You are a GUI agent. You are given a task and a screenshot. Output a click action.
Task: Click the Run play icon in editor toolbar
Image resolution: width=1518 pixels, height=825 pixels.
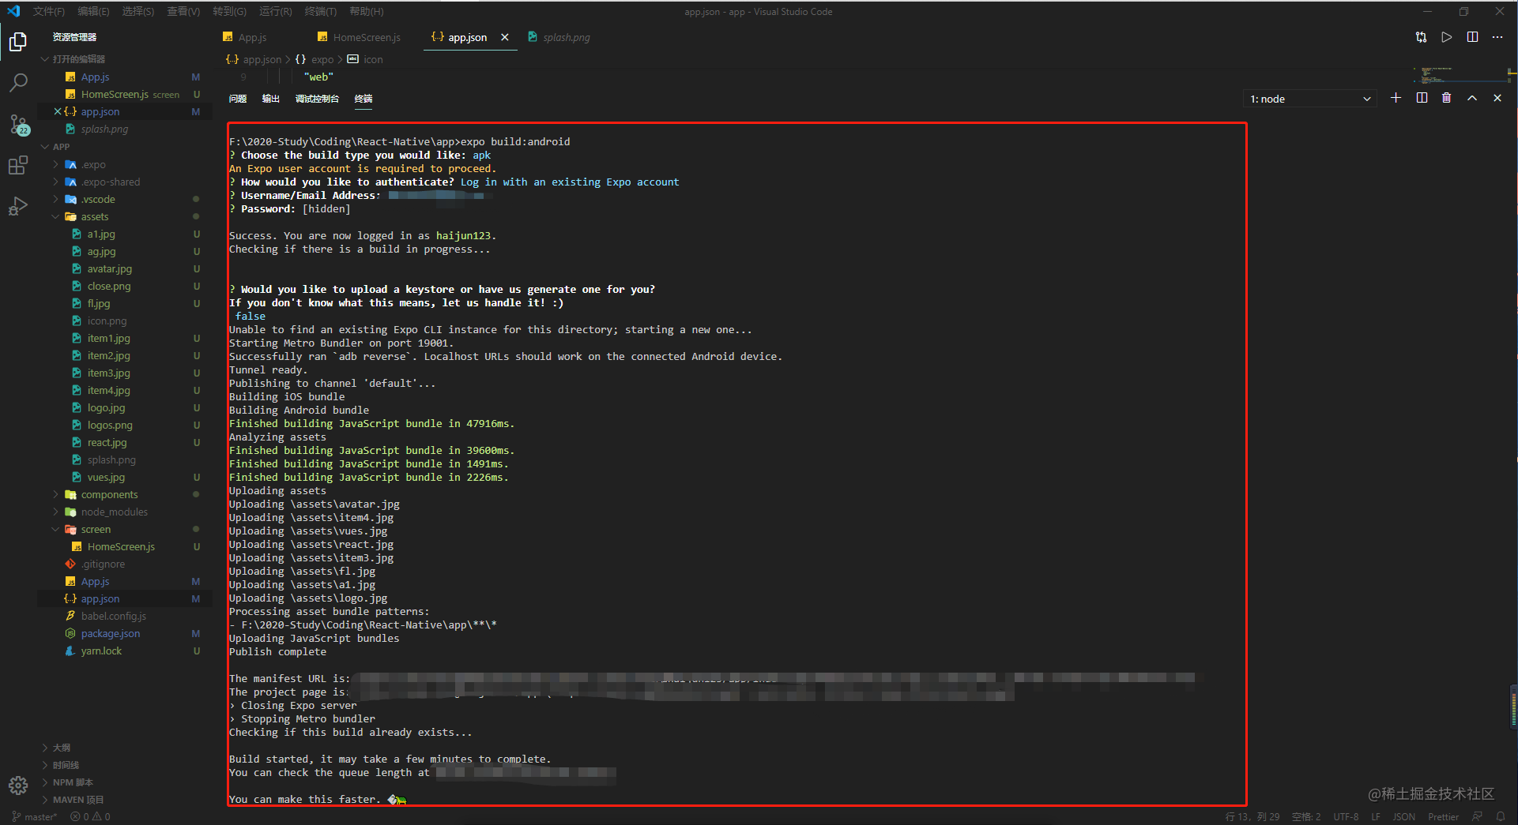coord(1446,37)
